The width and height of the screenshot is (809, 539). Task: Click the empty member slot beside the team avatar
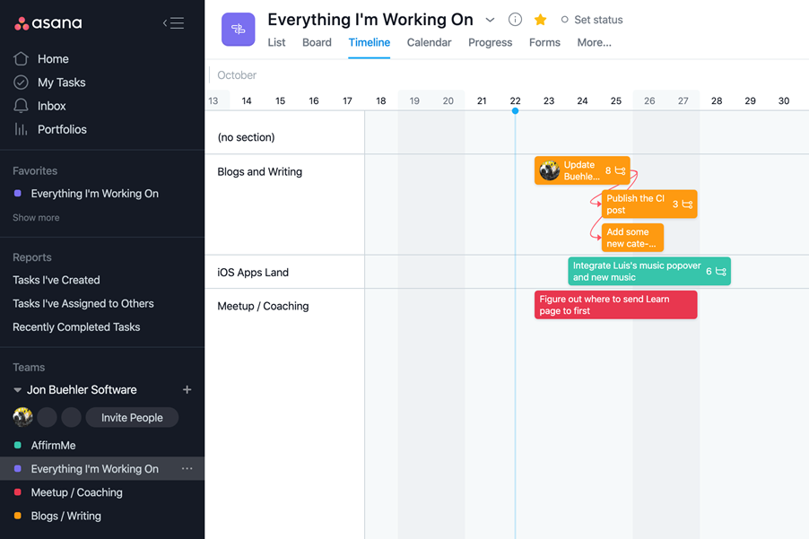click(47, 417)
